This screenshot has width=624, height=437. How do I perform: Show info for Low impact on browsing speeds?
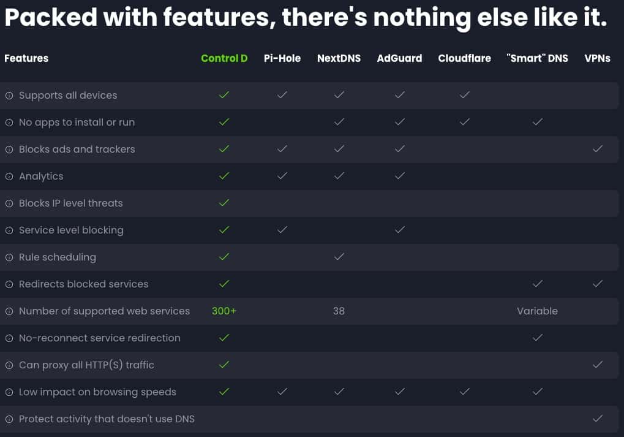(x=9, y=392)
